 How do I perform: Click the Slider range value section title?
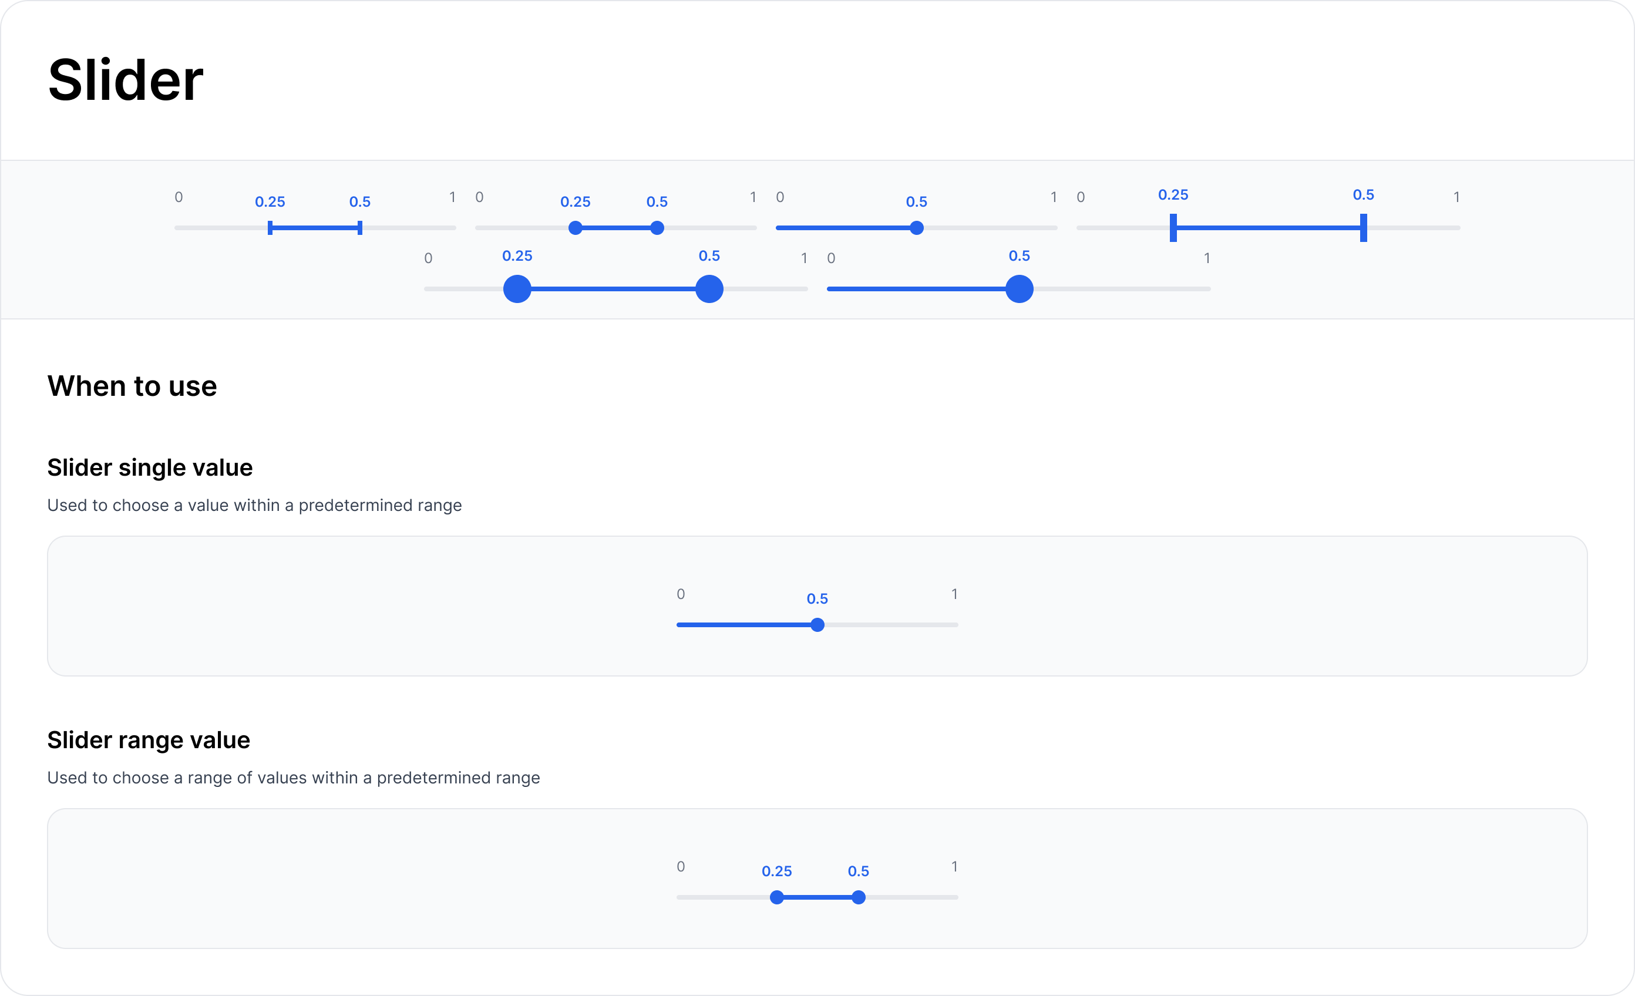[x=148, y=739]
